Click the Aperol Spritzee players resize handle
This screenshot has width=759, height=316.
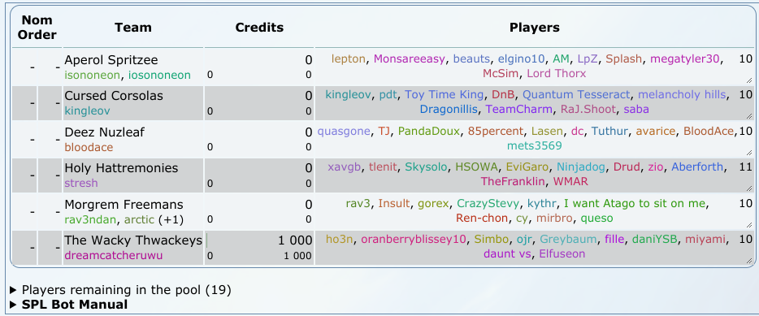pyautogui.click(x=748, y=80)
